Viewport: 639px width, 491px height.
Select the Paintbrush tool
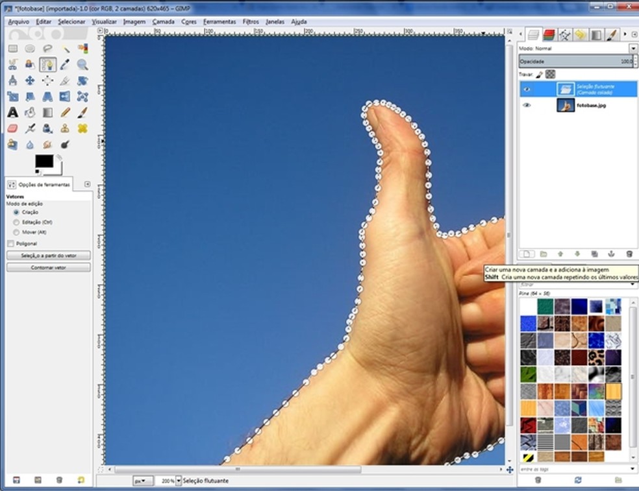pos(82,113)
